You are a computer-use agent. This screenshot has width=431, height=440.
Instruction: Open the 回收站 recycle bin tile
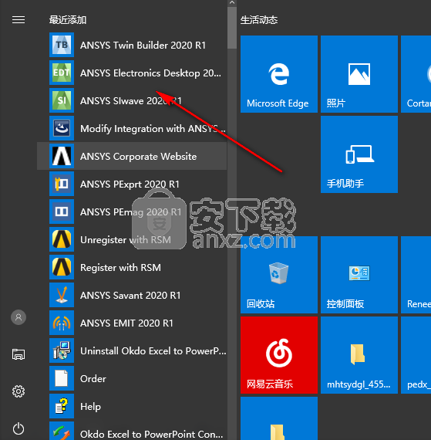(x=279, y=275)
